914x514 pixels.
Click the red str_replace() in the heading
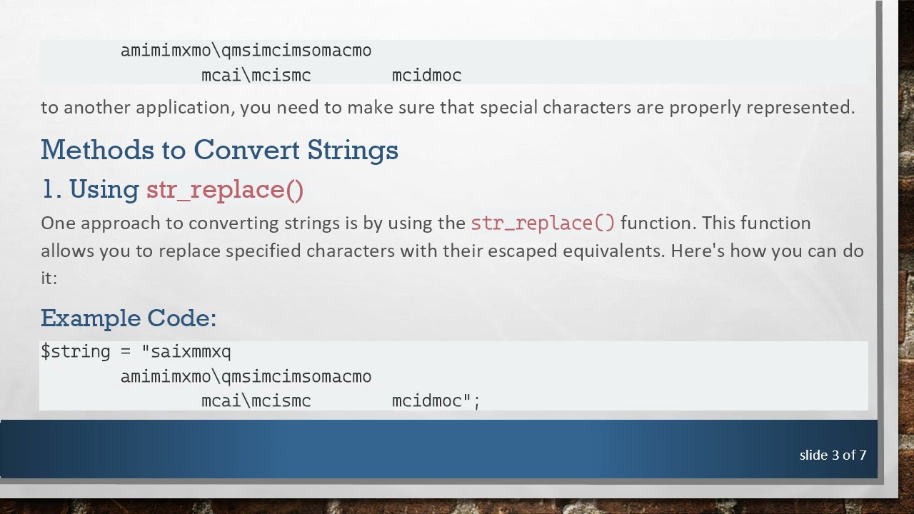pyautogui.click(x=225, y=190)
